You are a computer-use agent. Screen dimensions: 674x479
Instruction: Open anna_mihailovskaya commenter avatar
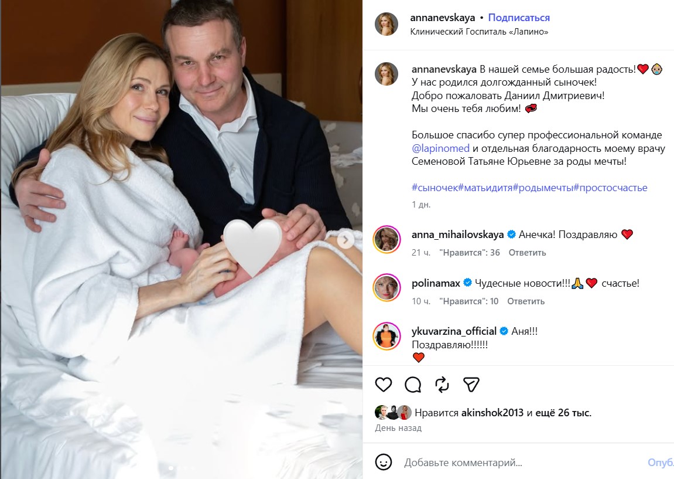(386, 239)
